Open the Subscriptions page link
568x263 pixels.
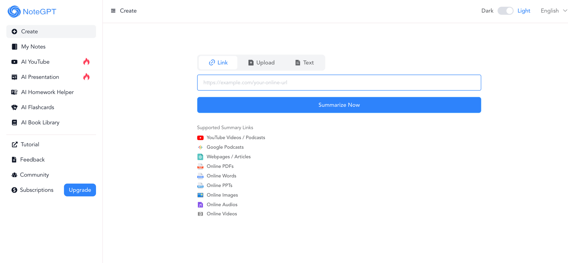(37, 190)
